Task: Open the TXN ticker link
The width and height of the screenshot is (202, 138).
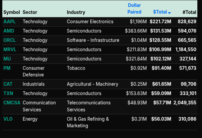Action: [x=8, y=93]
